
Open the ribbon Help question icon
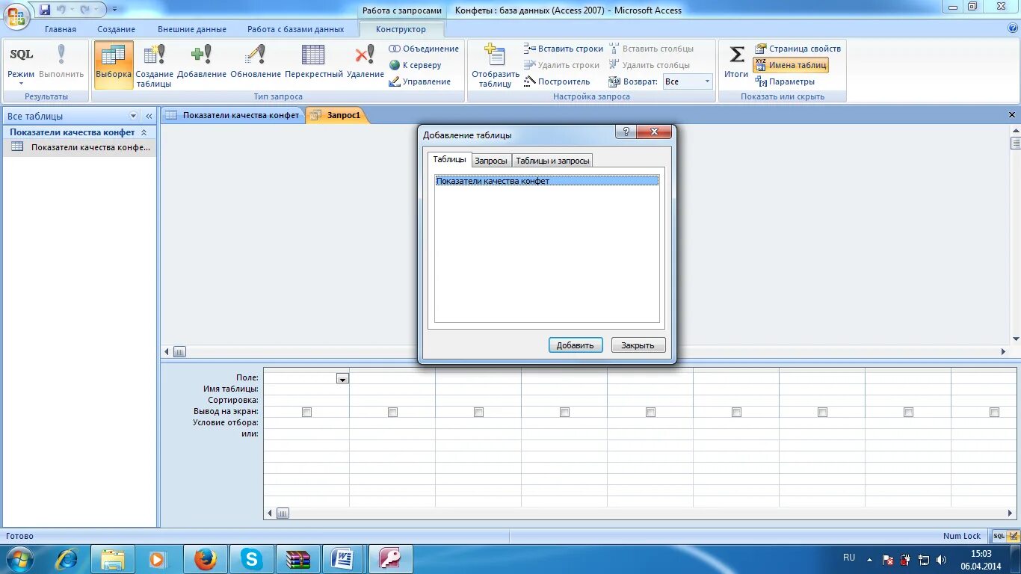pos(1013,28)
